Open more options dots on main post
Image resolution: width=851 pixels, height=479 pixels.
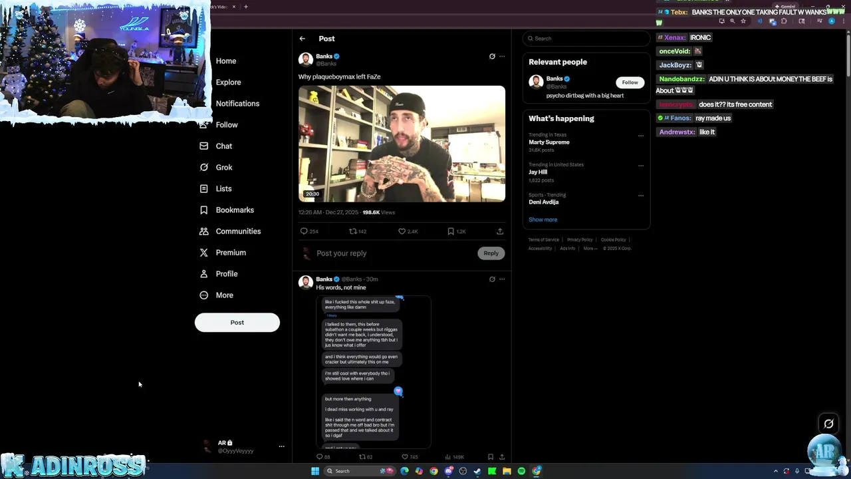pyautogui.click(x=502, y=57)
